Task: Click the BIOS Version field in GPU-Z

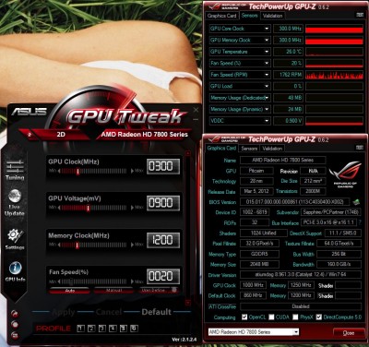Action: click(295, 202)
